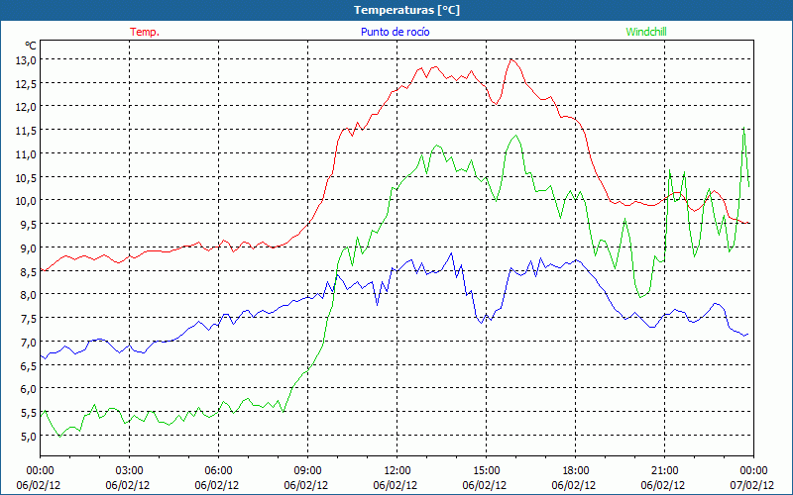793x495 pixels.
Task: Click the 12,0 y-axis value
Action: click(x=26, y=107)
